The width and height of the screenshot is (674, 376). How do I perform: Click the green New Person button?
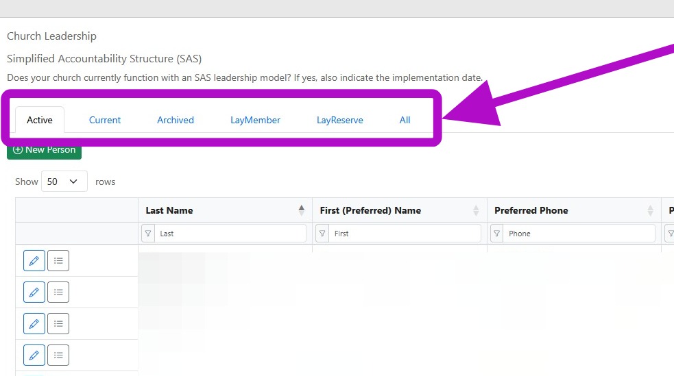(45, 150)
